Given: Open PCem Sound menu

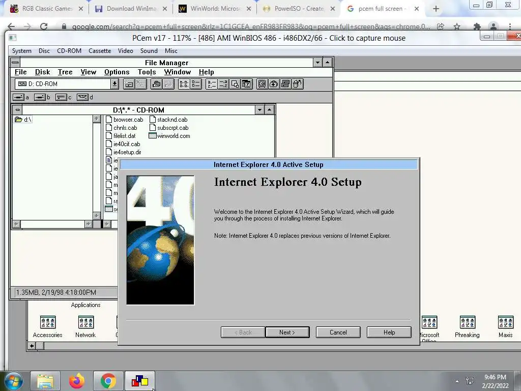Looking at the screenshot, I should click(x=149, y=51).
